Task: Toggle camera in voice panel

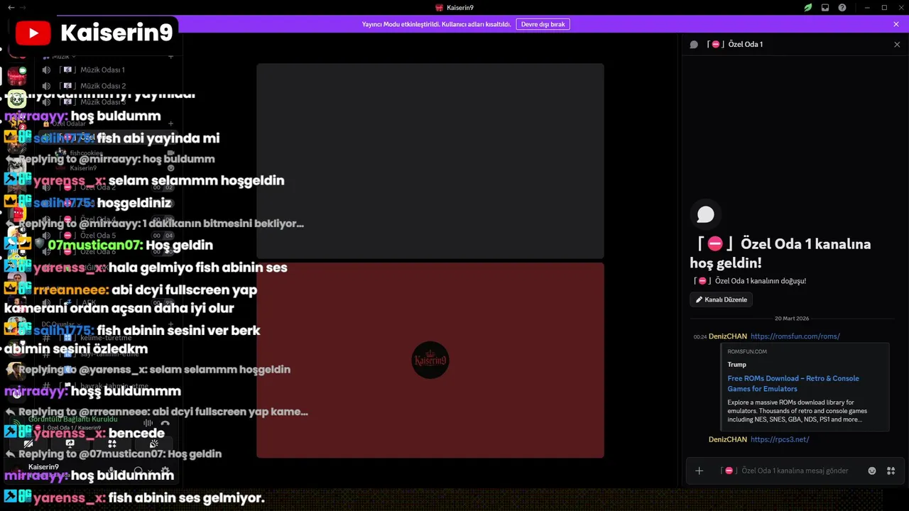Action: click(28, 444)
